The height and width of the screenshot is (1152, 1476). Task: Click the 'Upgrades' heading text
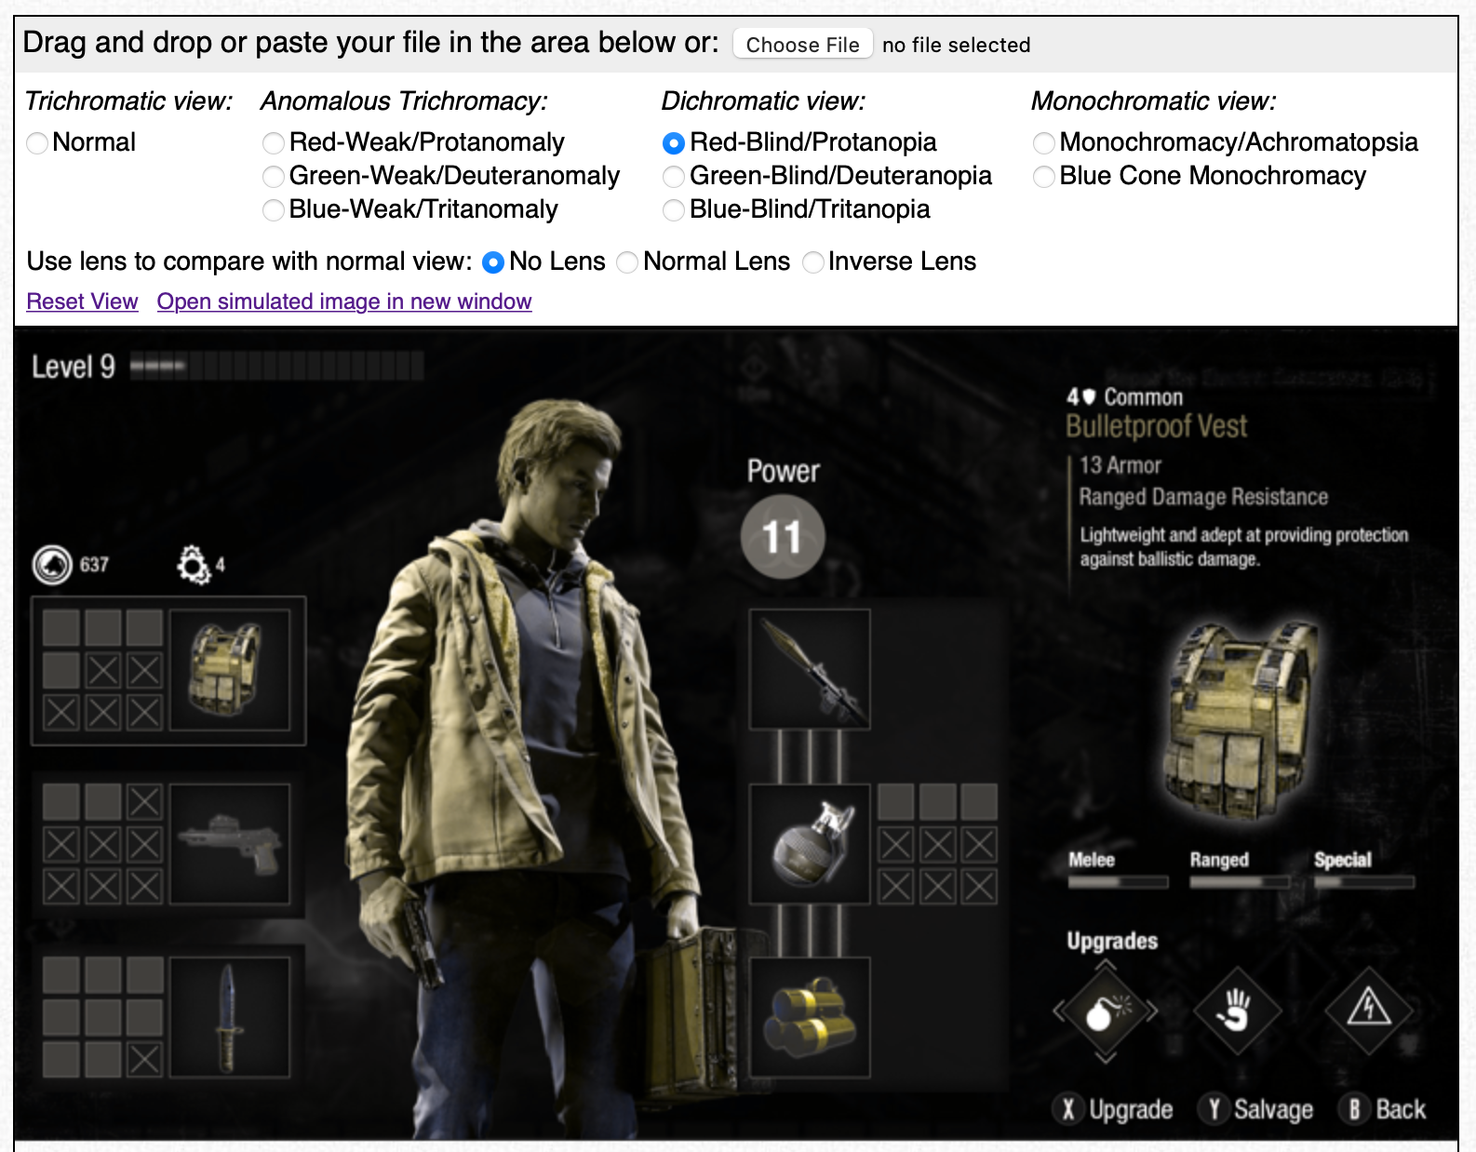click(x=1112, y=941)
